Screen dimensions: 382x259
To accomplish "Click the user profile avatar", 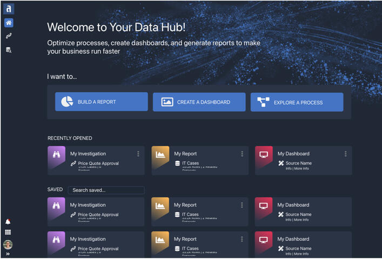I will coord(8,244).
